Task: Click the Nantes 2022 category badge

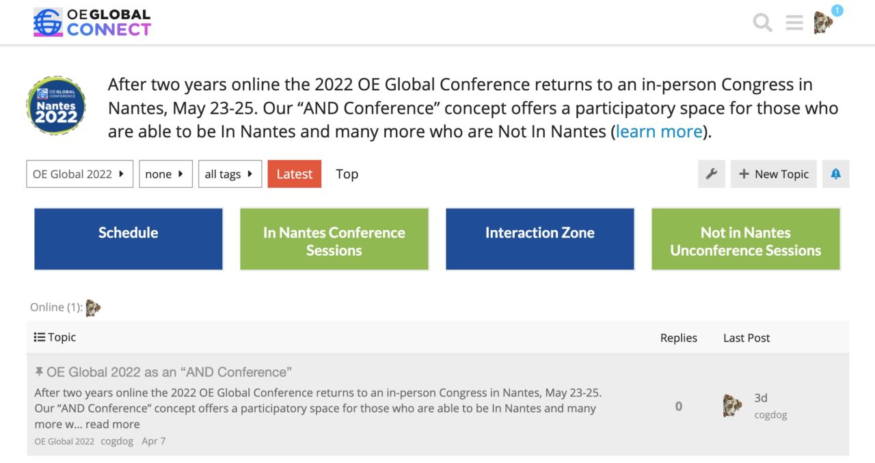Action: tap(56, 106)
